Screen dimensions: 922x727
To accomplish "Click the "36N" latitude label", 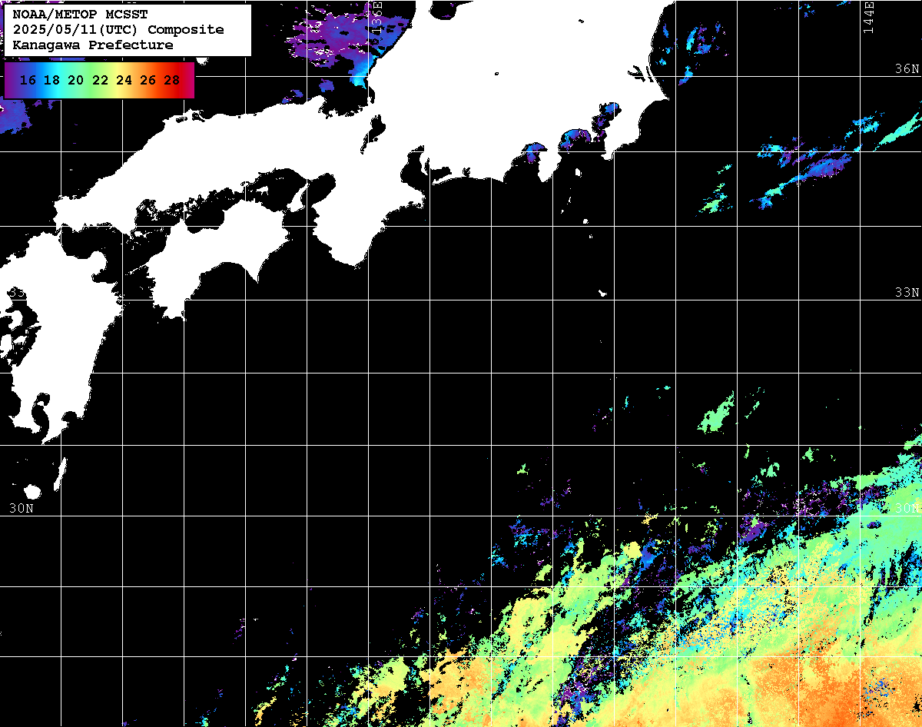I will (907, 68).
